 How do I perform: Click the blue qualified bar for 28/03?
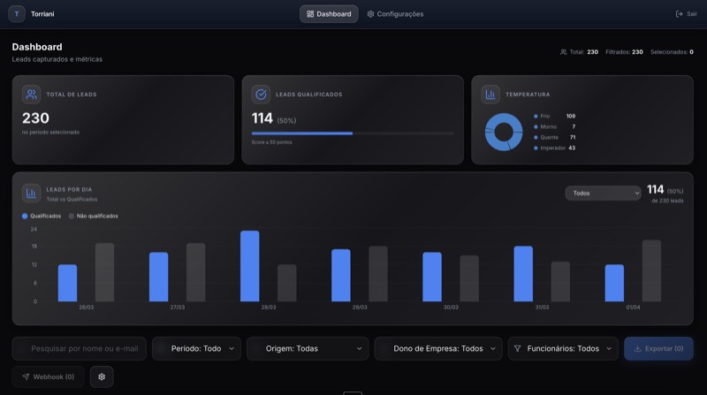tap(250, 266)
